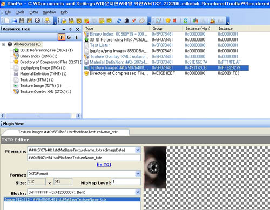Viewport: 270px width, 210px height.
Task: Pin the Resource Tree panel
Action: (x=70, y=29)
